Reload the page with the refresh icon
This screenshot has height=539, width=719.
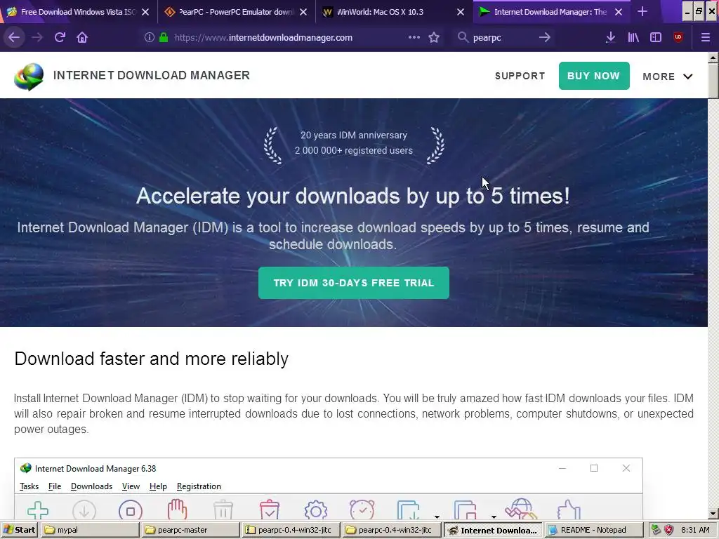pyautogui.click(x=60, y=38)
